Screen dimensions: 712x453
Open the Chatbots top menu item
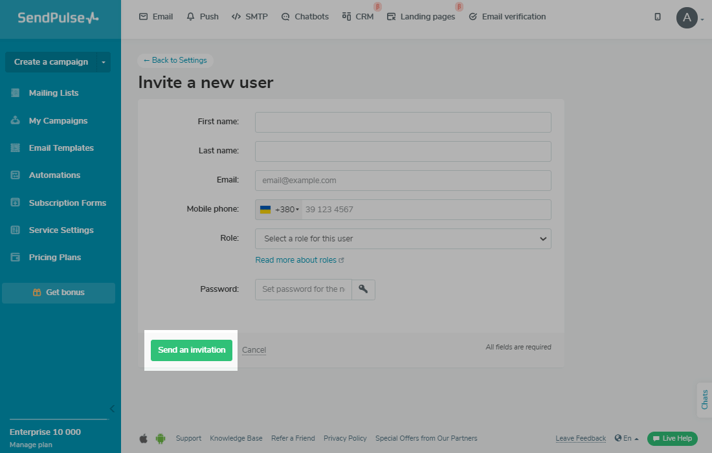coord(305,17)
